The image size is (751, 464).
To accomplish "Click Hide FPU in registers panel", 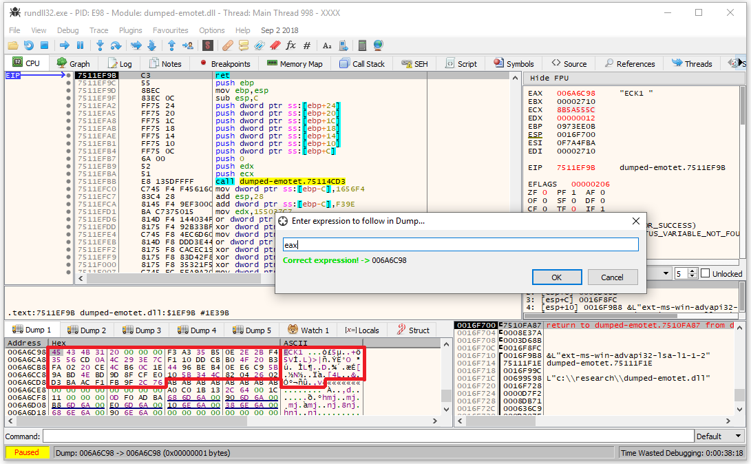I will (549, 78).
